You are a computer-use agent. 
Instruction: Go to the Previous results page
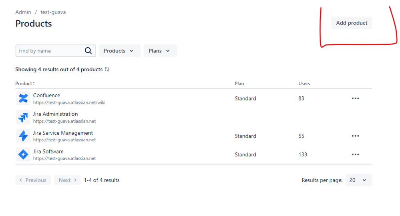33,180
